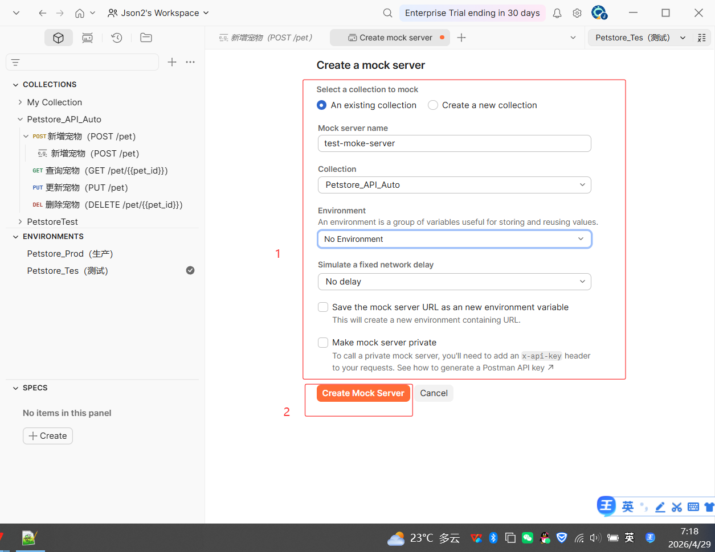Click the Bluetooth tray icon
The height and width of the screenshot is (552, 715).
tap(493, 538)
